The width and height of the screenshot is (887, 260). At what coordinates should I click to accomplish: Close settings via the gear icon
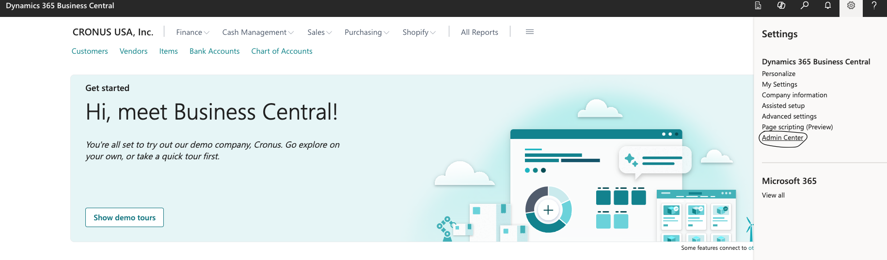pos(851,6)
